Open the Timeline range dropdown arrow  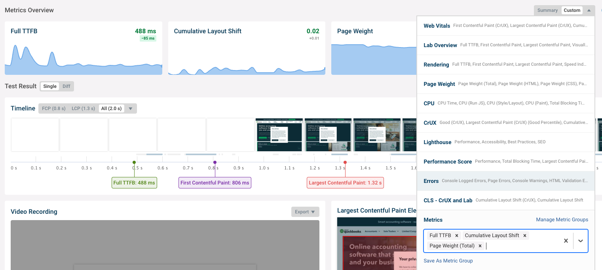click(x=131, y=108)
